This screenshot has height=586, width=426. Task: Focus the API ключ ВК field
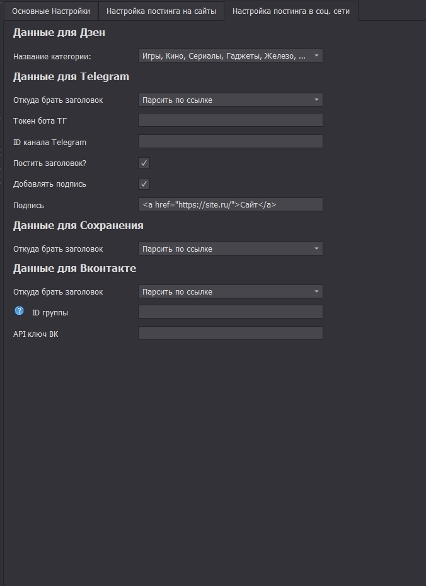(x=230, y=333)
